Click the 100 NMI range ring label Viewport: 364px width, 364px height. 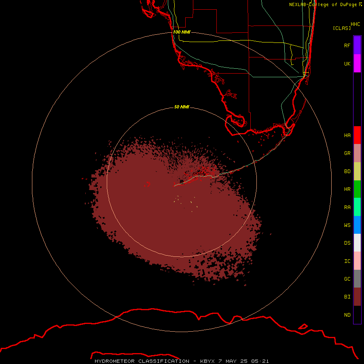click(182, 32)
